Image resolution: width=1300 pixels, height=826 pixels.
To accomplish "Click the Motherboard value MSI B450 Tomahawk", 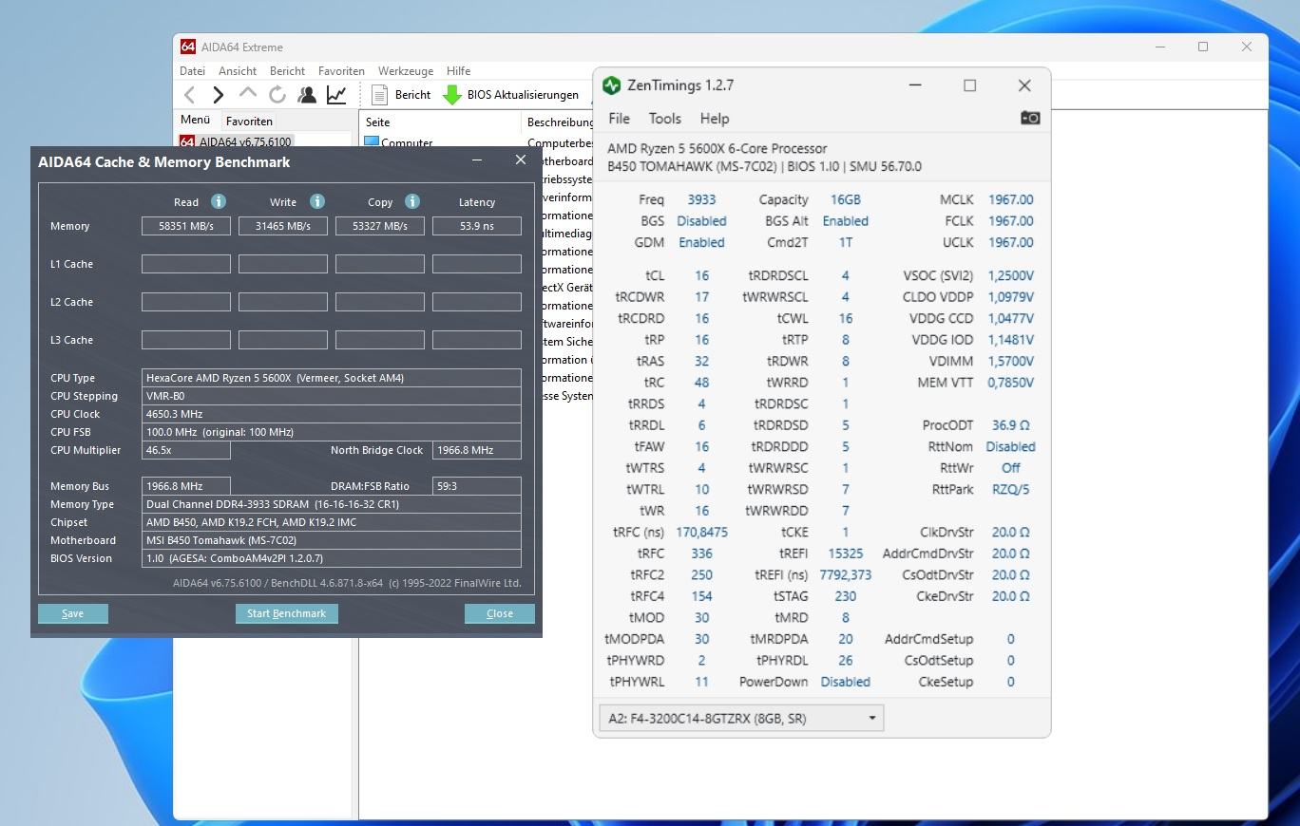I will click(332, 540).
